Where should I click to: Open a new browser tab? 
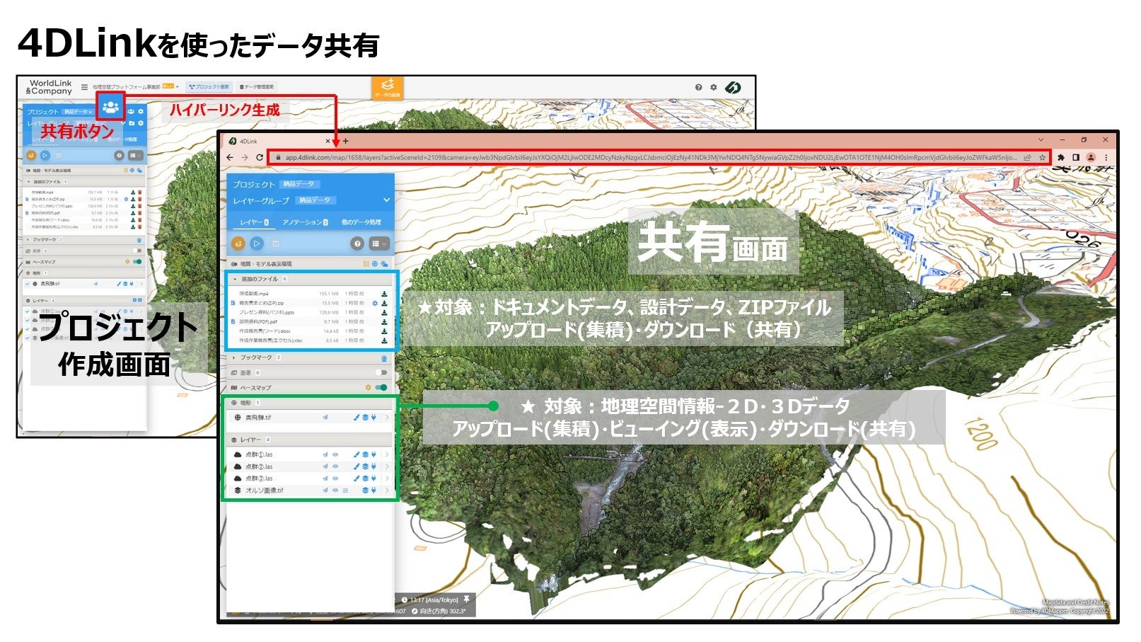point(346,141)
